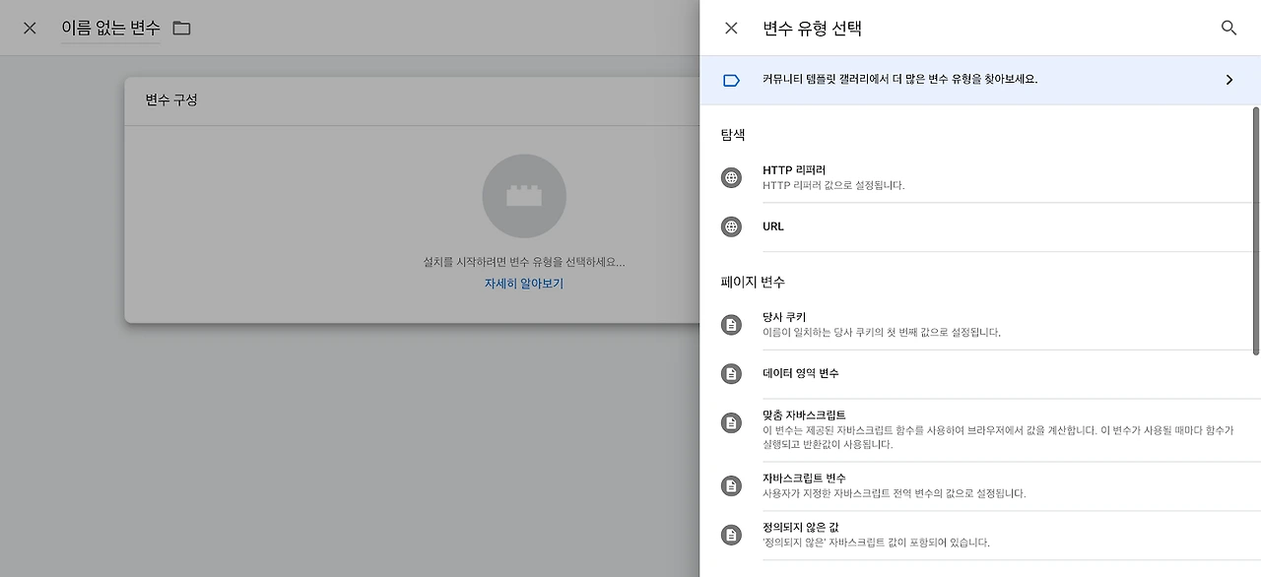Click the 변수 구성 card header
The height and width of the screenshot is (577, 1261).
[x=412, y=100]
